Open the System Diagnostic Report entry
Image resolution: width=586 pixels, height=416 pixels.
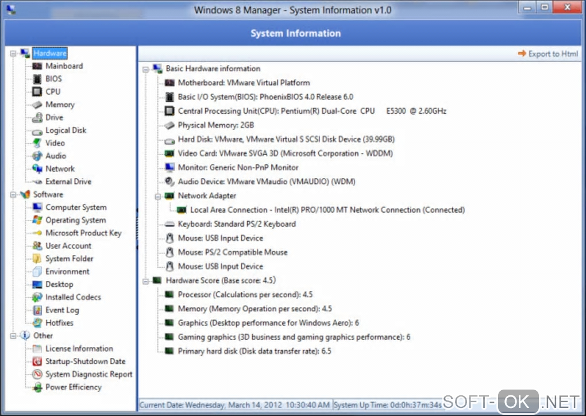pos(89,375)
